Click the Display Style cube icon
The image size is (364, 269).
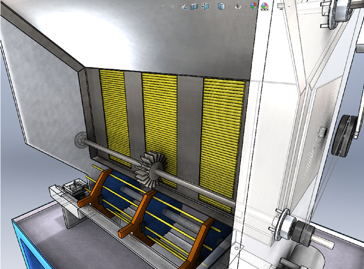[221, 6]
